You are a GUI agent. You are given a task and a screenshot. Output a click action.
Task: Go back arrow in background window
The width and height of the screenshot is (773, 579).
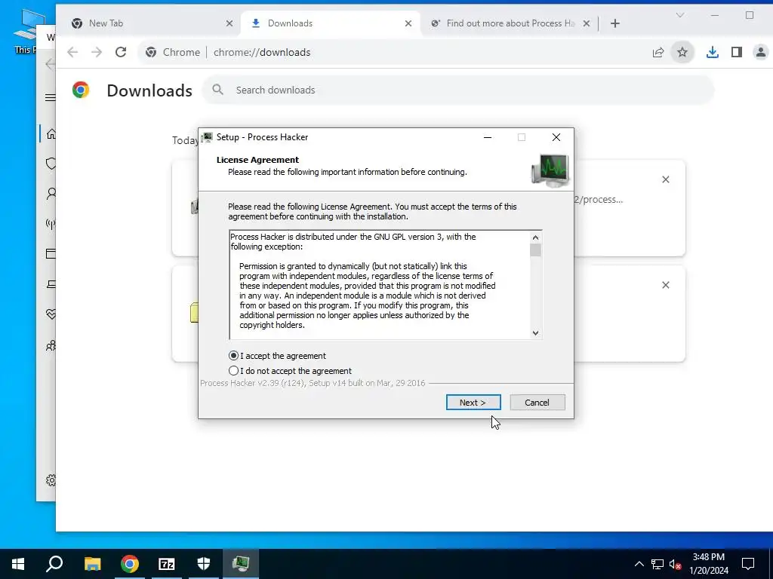(51, 64)
